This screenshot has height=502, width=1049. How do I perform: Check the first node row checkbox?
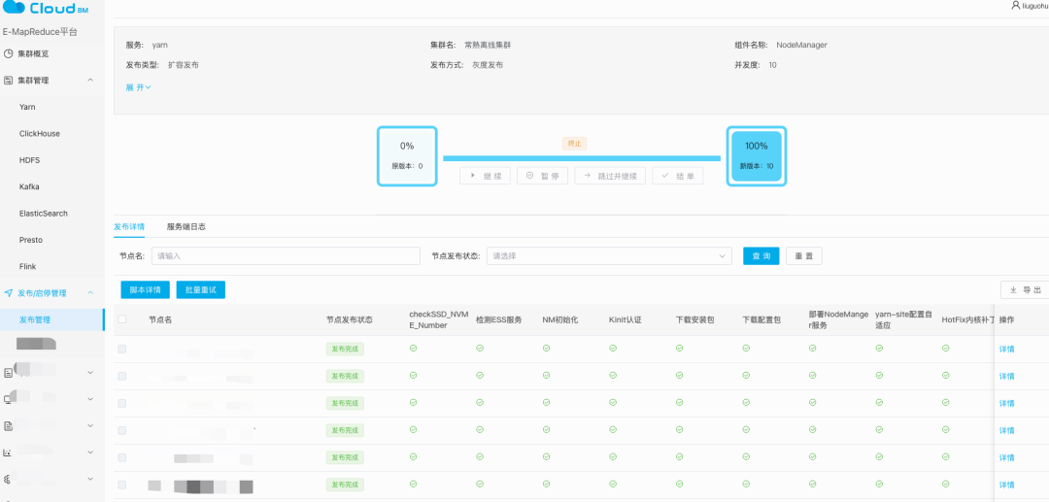tap(121, 349)
